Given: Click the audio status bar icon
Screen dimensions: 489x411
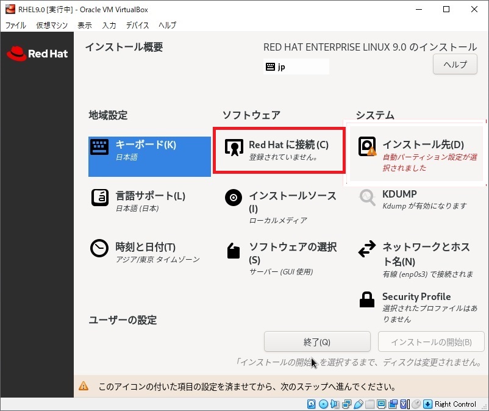Looking at the screenshot, I should point(335,404).
